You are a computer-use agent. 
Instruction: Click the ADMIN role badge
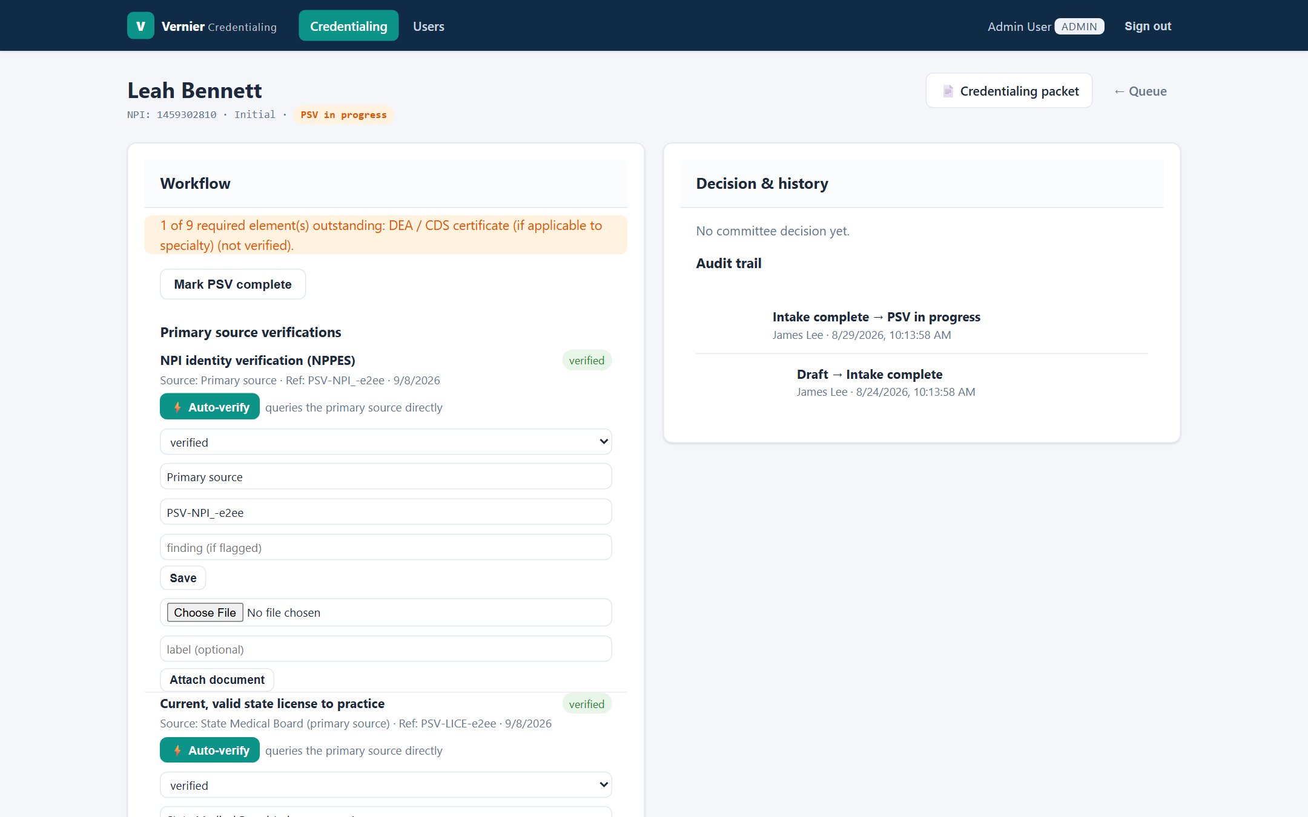tap(1079, 26)
